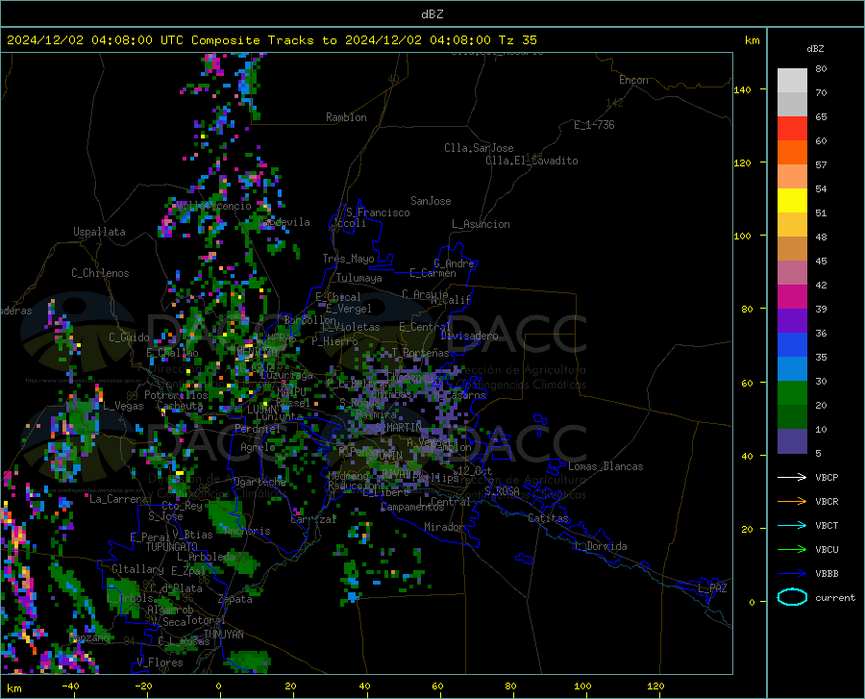Click the -40 tick on bottom axis
The image size is (865, 699).
pyautogui.click(x=70, y=686)
